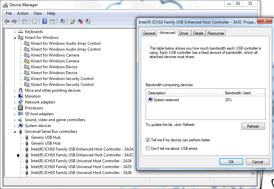Click the Sound, video and game controllers icon
The height and width of the screenshot is (189, 274).
point(20,120)
